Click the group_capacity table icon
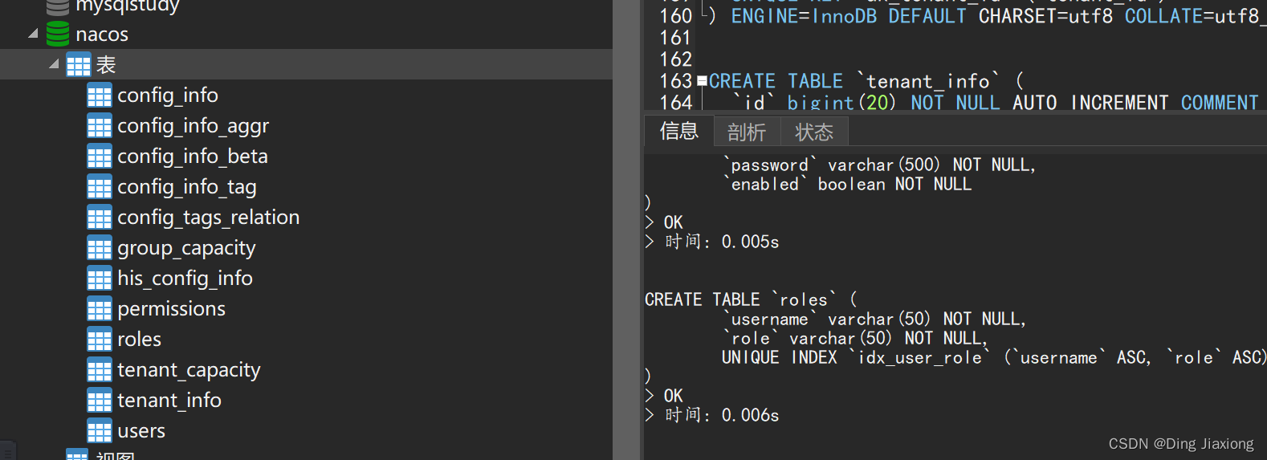Viewport: 1267px width, 460px height. point(100,248)
